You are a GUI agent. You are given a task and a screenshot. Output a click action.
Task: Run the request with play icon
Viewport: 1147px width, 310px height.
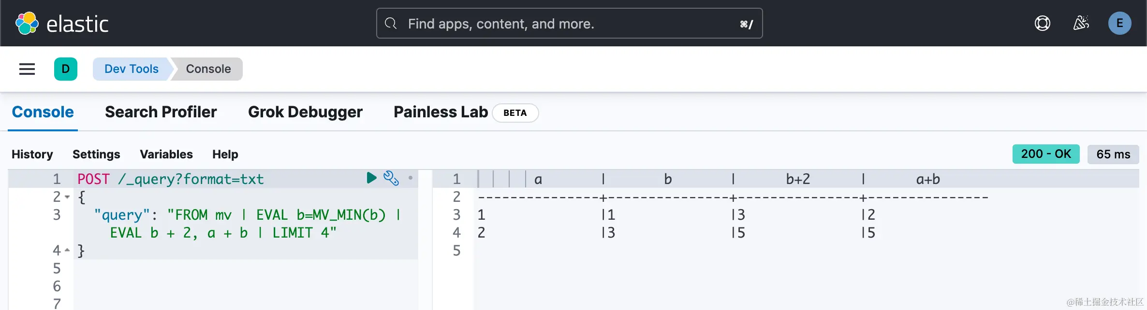coord(371,178)
